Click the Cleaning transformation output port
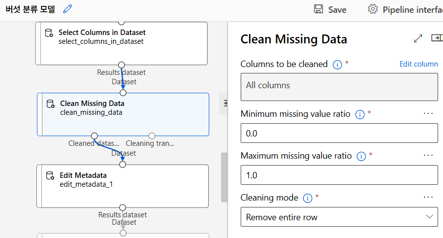443x238 pixels. click(152, 136)
